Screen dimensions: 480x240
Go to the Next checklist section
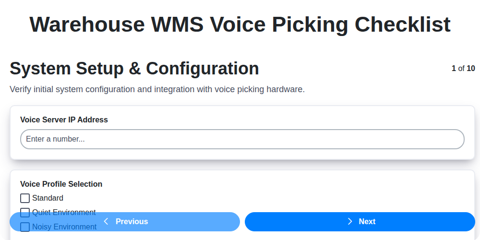pyautogui.click(x=360, y=222)
